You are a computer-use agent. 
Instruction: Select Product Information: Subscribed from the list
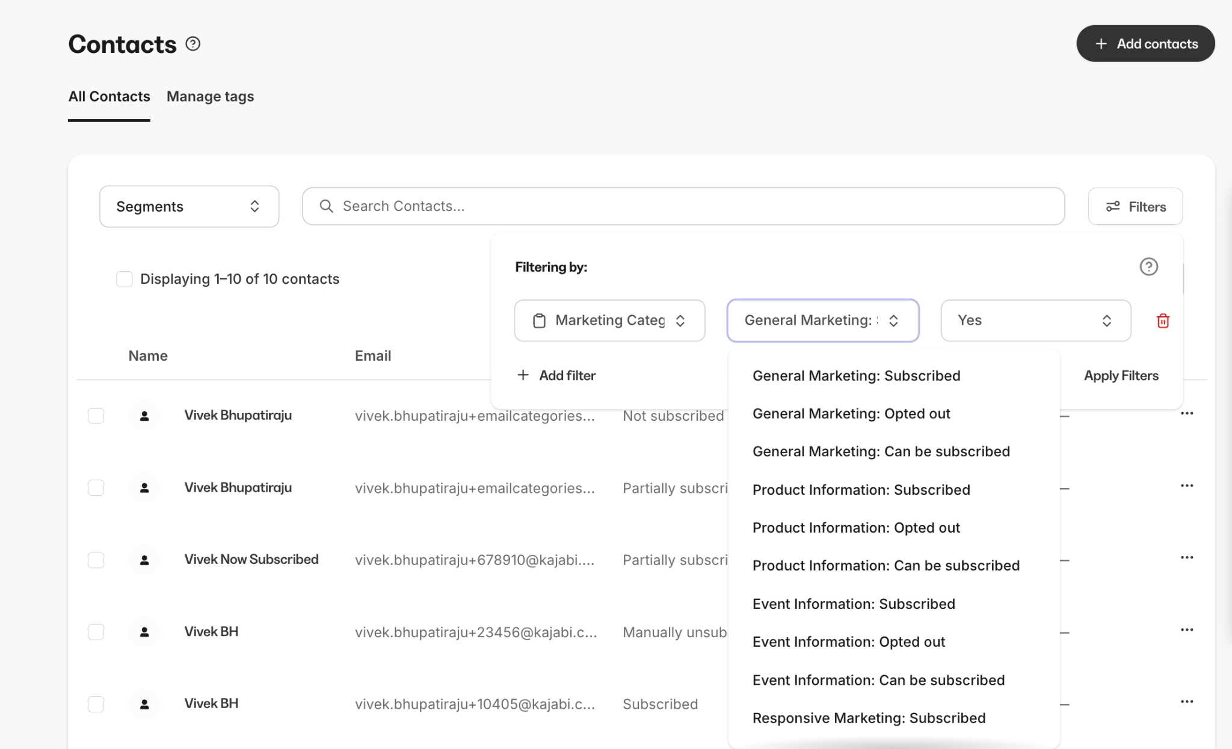point(861,489)
